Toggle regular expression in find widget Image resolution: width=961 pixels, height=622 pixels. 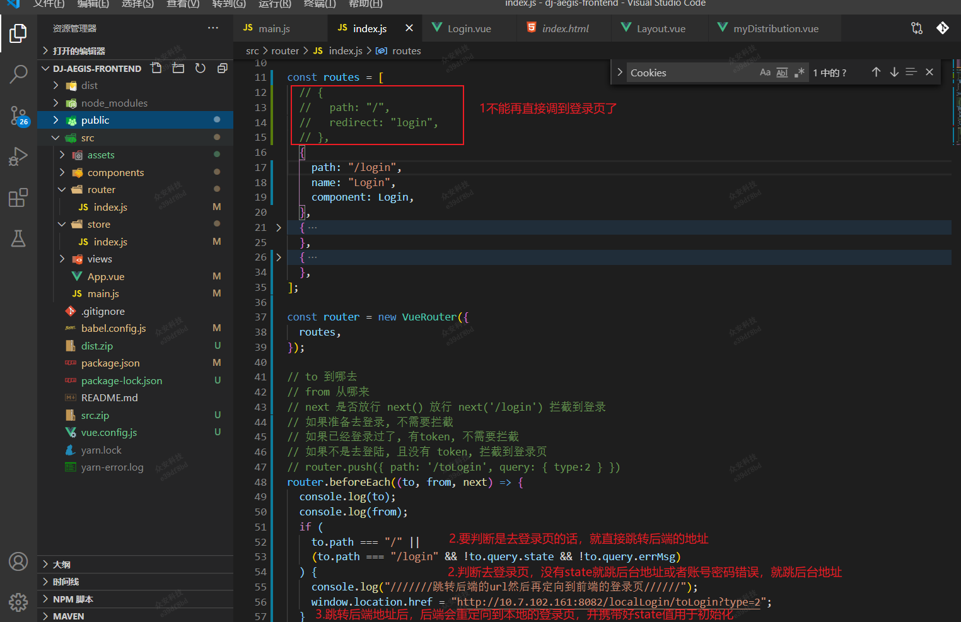tap(799, 73)
